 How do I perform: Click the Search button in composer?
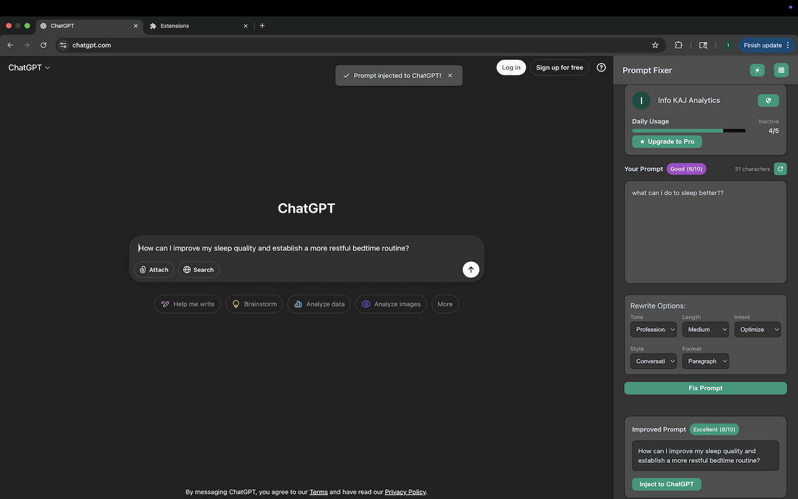[199, 269]
